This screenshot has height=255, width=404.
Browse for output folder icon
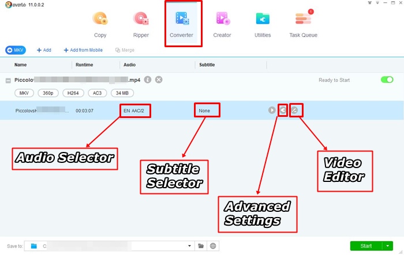pyautogui.click(x=201, y=246)
